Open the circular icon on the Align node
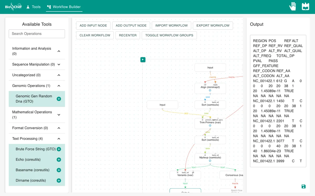The width and height of the screenshot is (315, 196). click(210, 90)
